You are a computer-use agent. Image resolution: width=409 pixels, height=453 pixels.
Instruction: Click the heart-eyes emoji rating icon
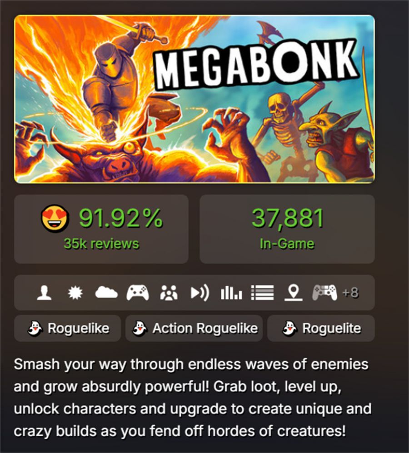click(55, 219)
